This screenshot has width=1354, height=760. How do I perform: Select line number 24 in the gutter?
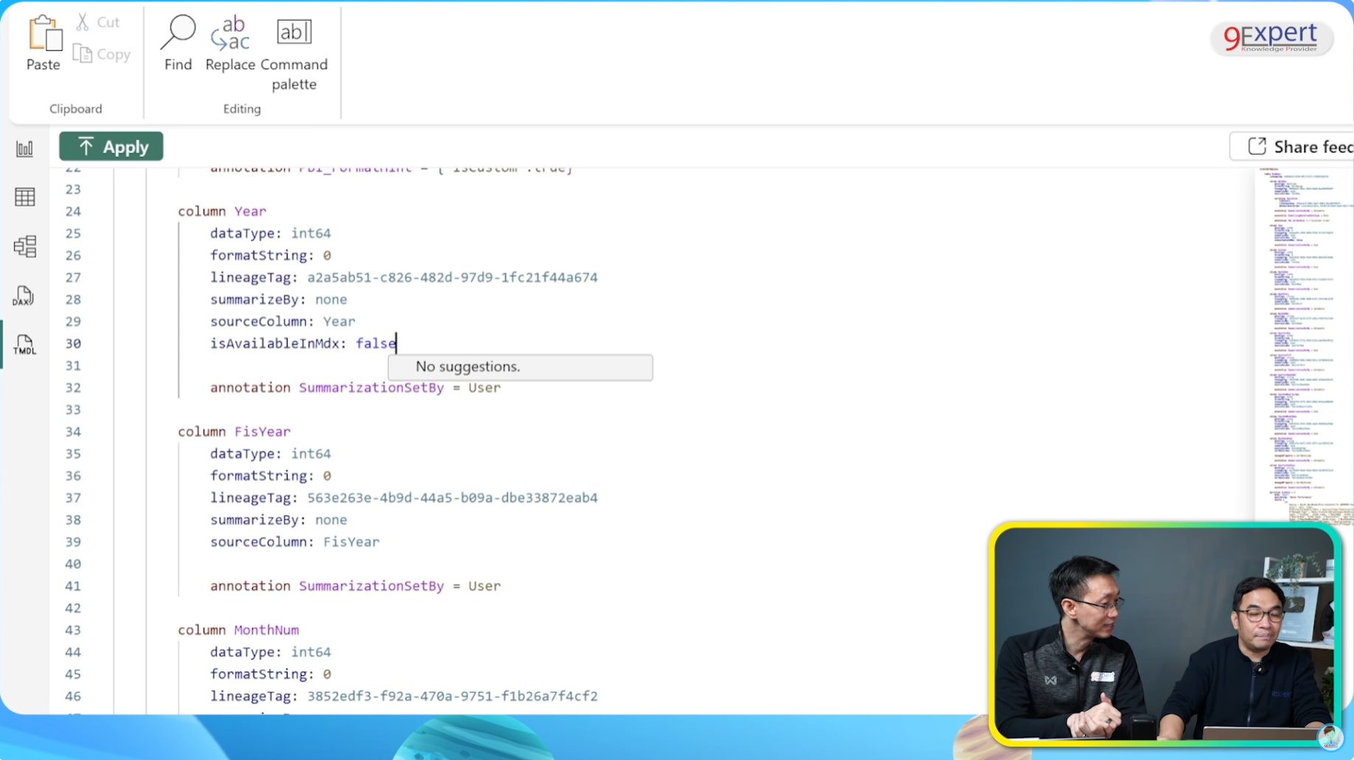73,211
